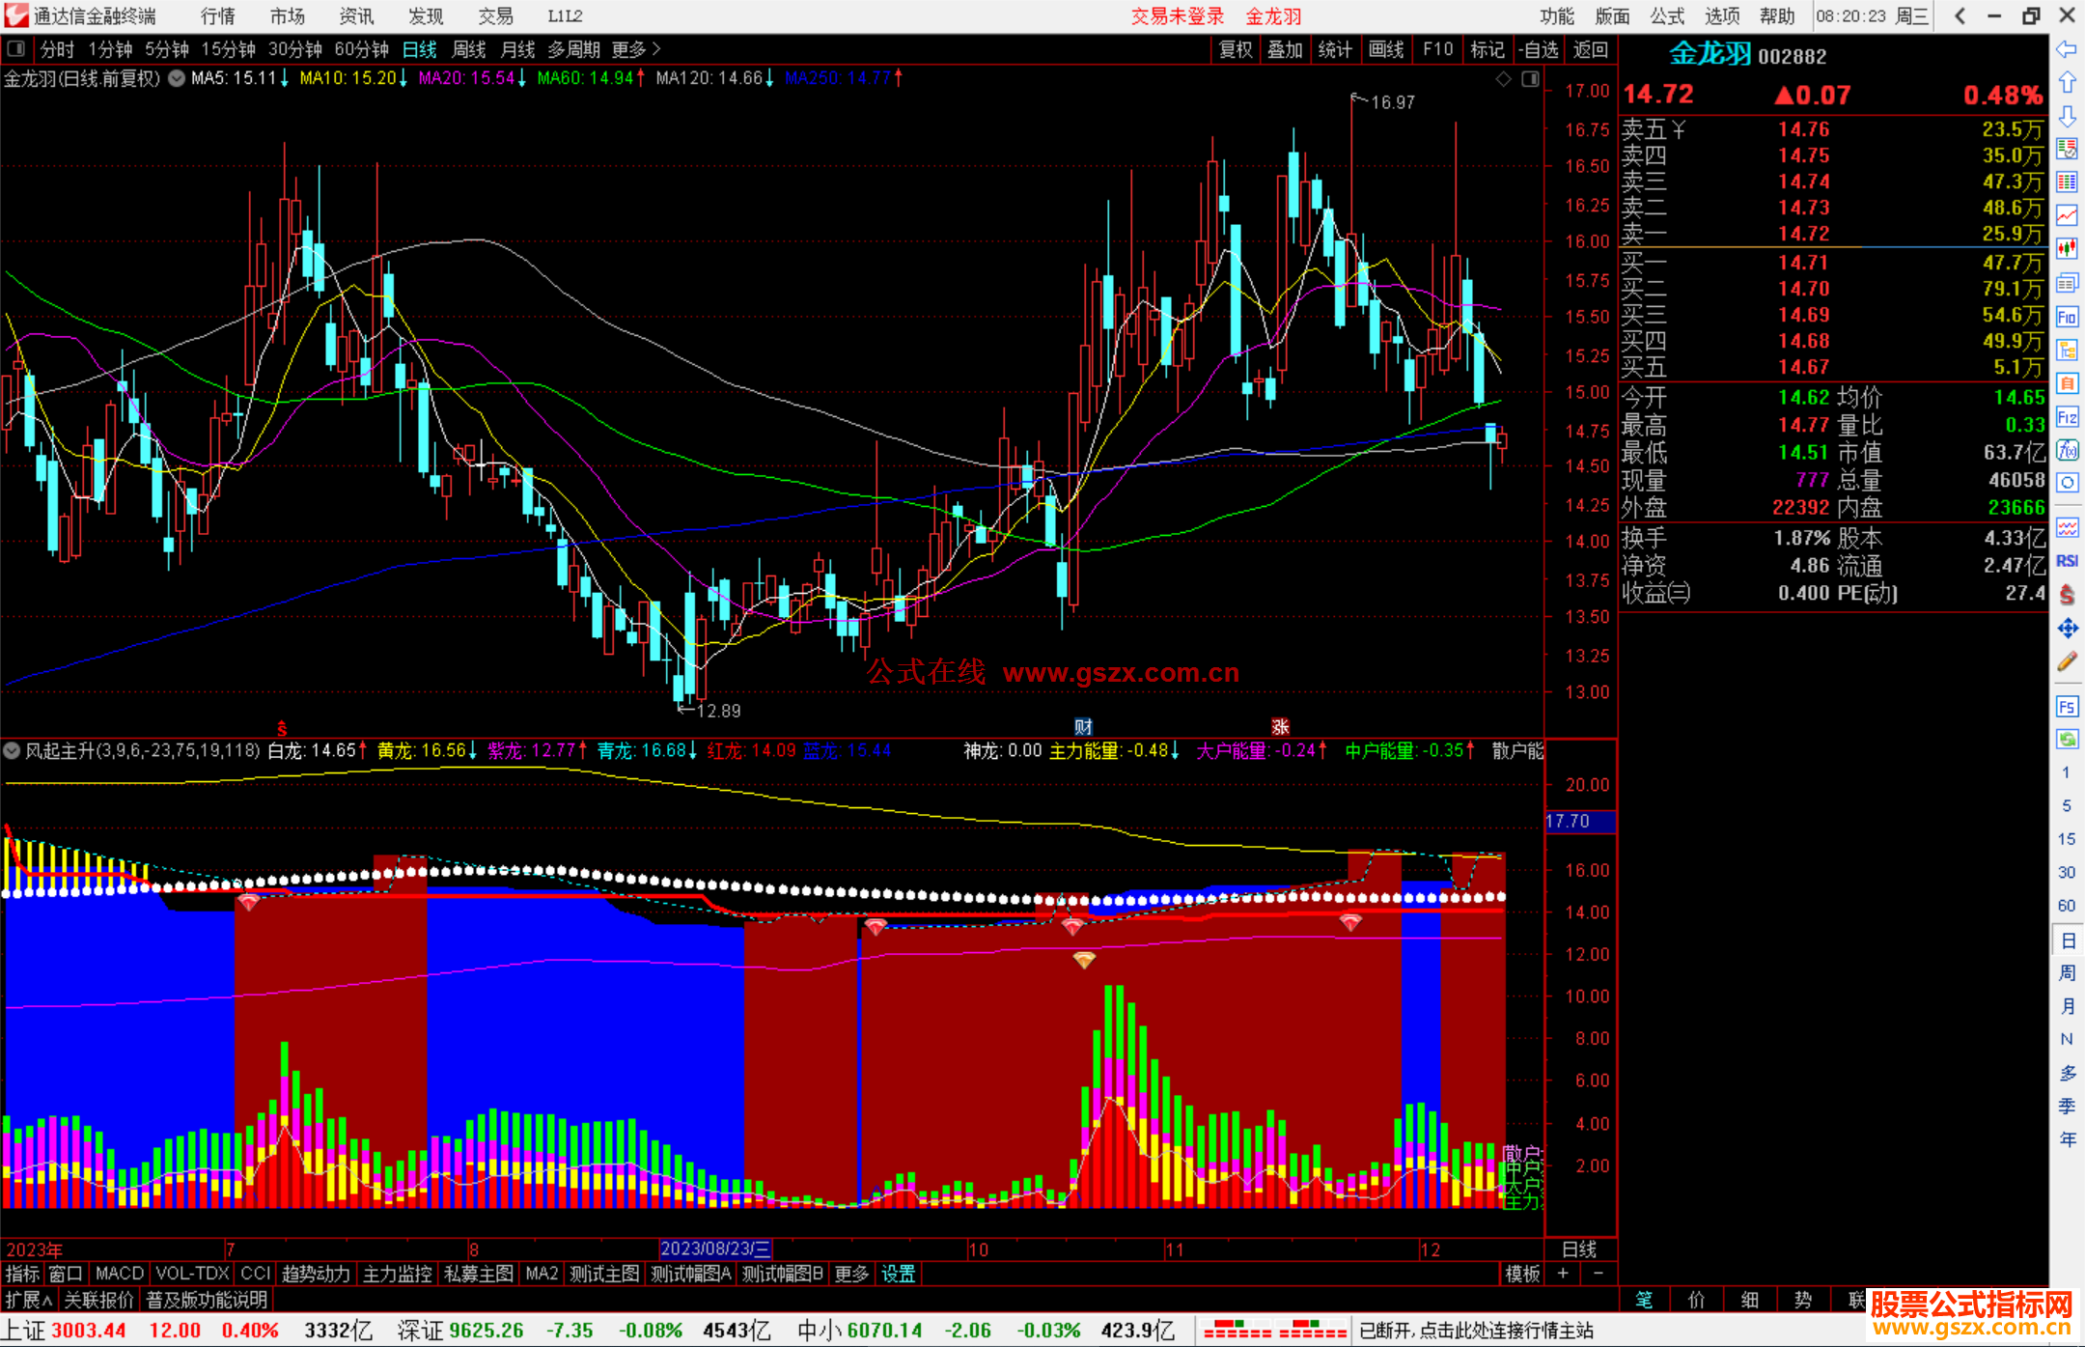Toggle the left panel layout button
This screenshot has height=1347, width=2085.
click(16, 49)
